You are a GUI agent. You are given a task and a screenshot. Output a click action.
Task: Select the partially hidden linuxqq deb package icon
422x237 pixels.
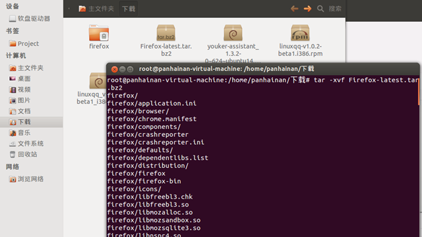(x=98, y=80)
